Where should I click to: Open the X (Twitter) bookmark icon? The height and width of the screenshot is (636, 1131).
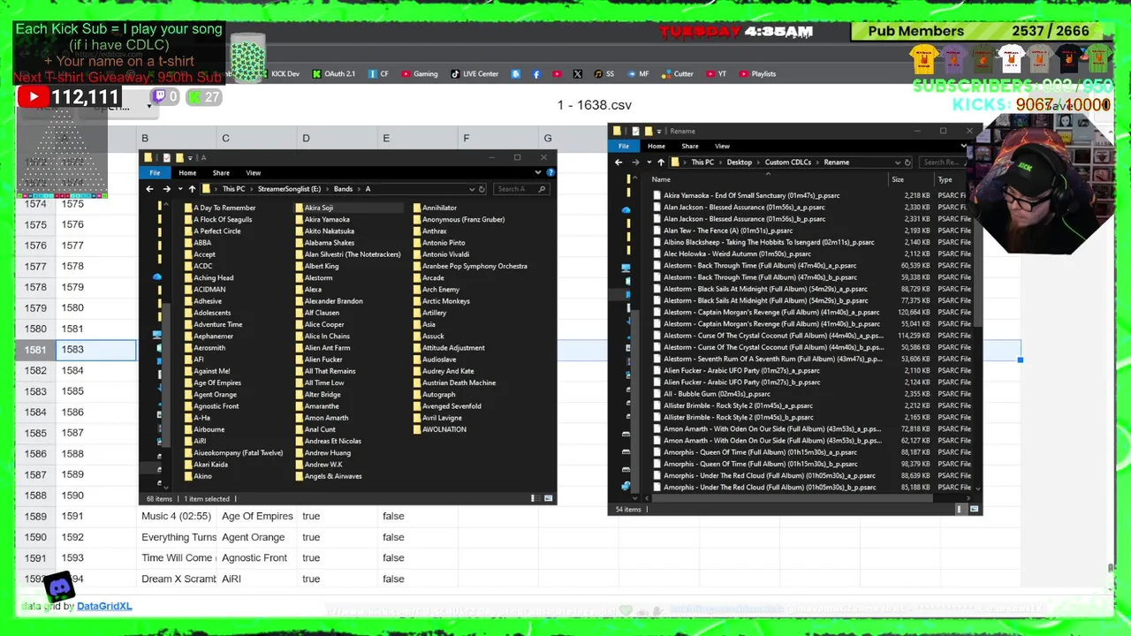[x=578, y=74]
